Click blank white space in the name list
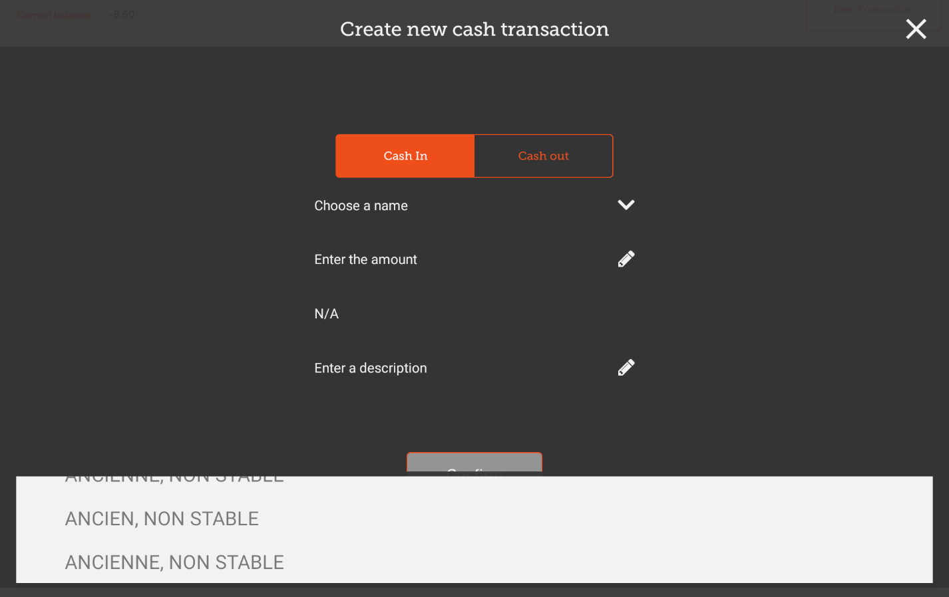This screenshot has width=949, height=597. 599,532
